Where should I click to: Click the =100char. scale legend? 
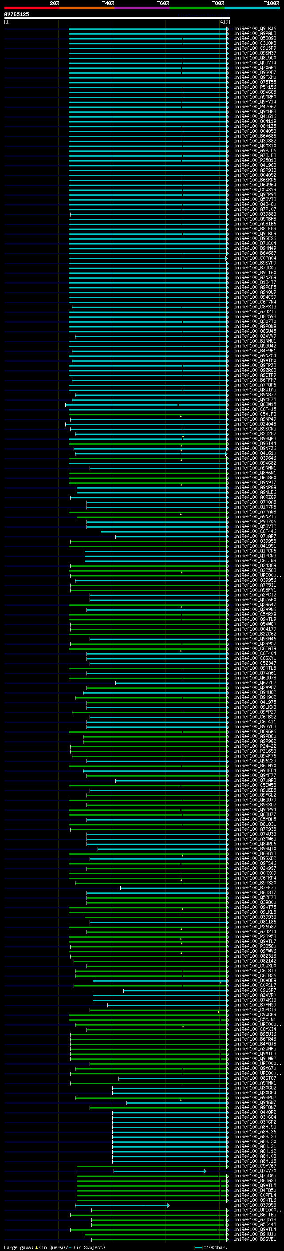(211, 1247)
